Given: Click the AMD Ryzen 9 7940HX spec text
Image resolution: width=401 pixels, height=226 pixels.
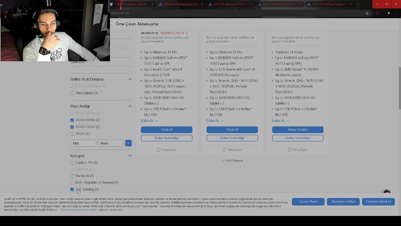Looking at the screenshot, I should pyautogui.click(x=297, y=72).
